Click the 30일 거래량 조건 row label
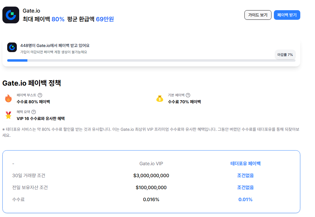The width and height of the screenshot is (315, 217). pyautogui.click(x=29, y=176)
